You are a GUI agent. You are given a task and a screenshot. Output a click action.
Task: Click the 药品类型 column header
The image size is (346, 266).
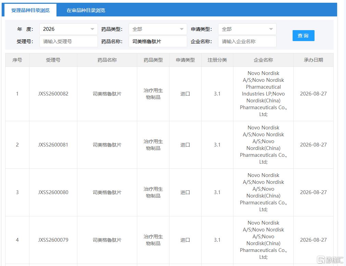tap(153, 60)
